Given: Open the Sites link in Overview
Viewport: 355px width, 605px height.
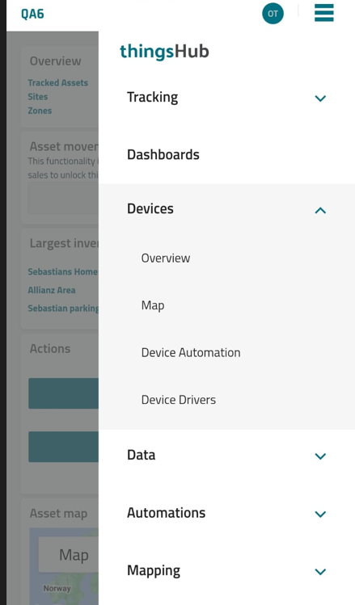Looking at the screenshot, I should [x=38, y=96].
